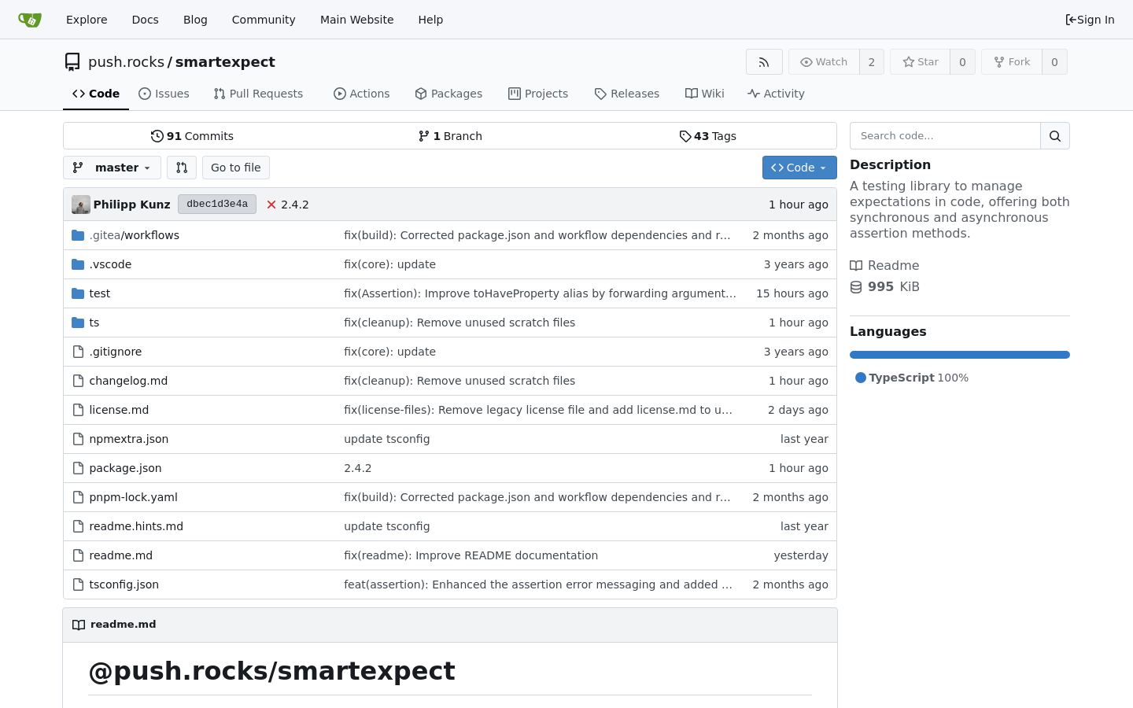
Task: Open the Wiki tab
Action: 705,94
